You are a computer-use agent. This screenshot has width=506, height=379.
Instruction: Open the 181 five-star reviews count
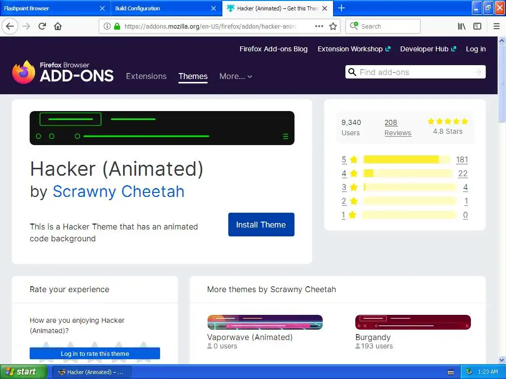(462, 159)
